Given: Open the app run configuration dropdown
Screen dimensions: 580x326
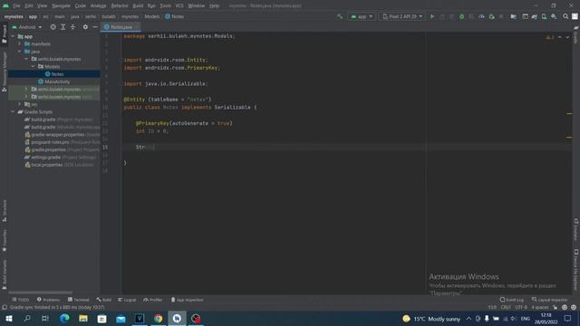Looking at the screenshot, I should pos(362,16).
